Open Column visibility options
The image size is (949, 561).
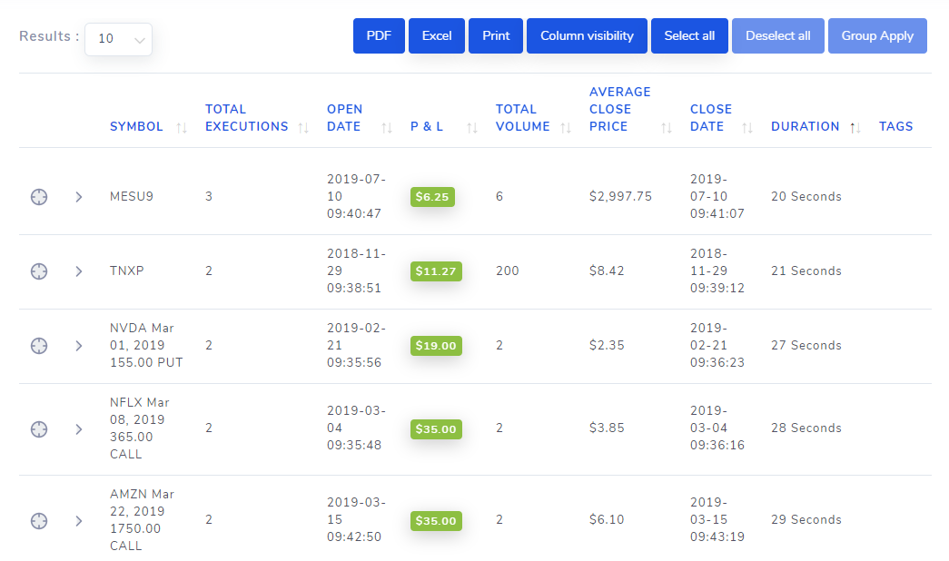point(587,35)
